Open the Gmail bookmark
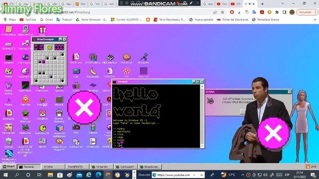Screen dimensions: 319x179 point(46,20)
